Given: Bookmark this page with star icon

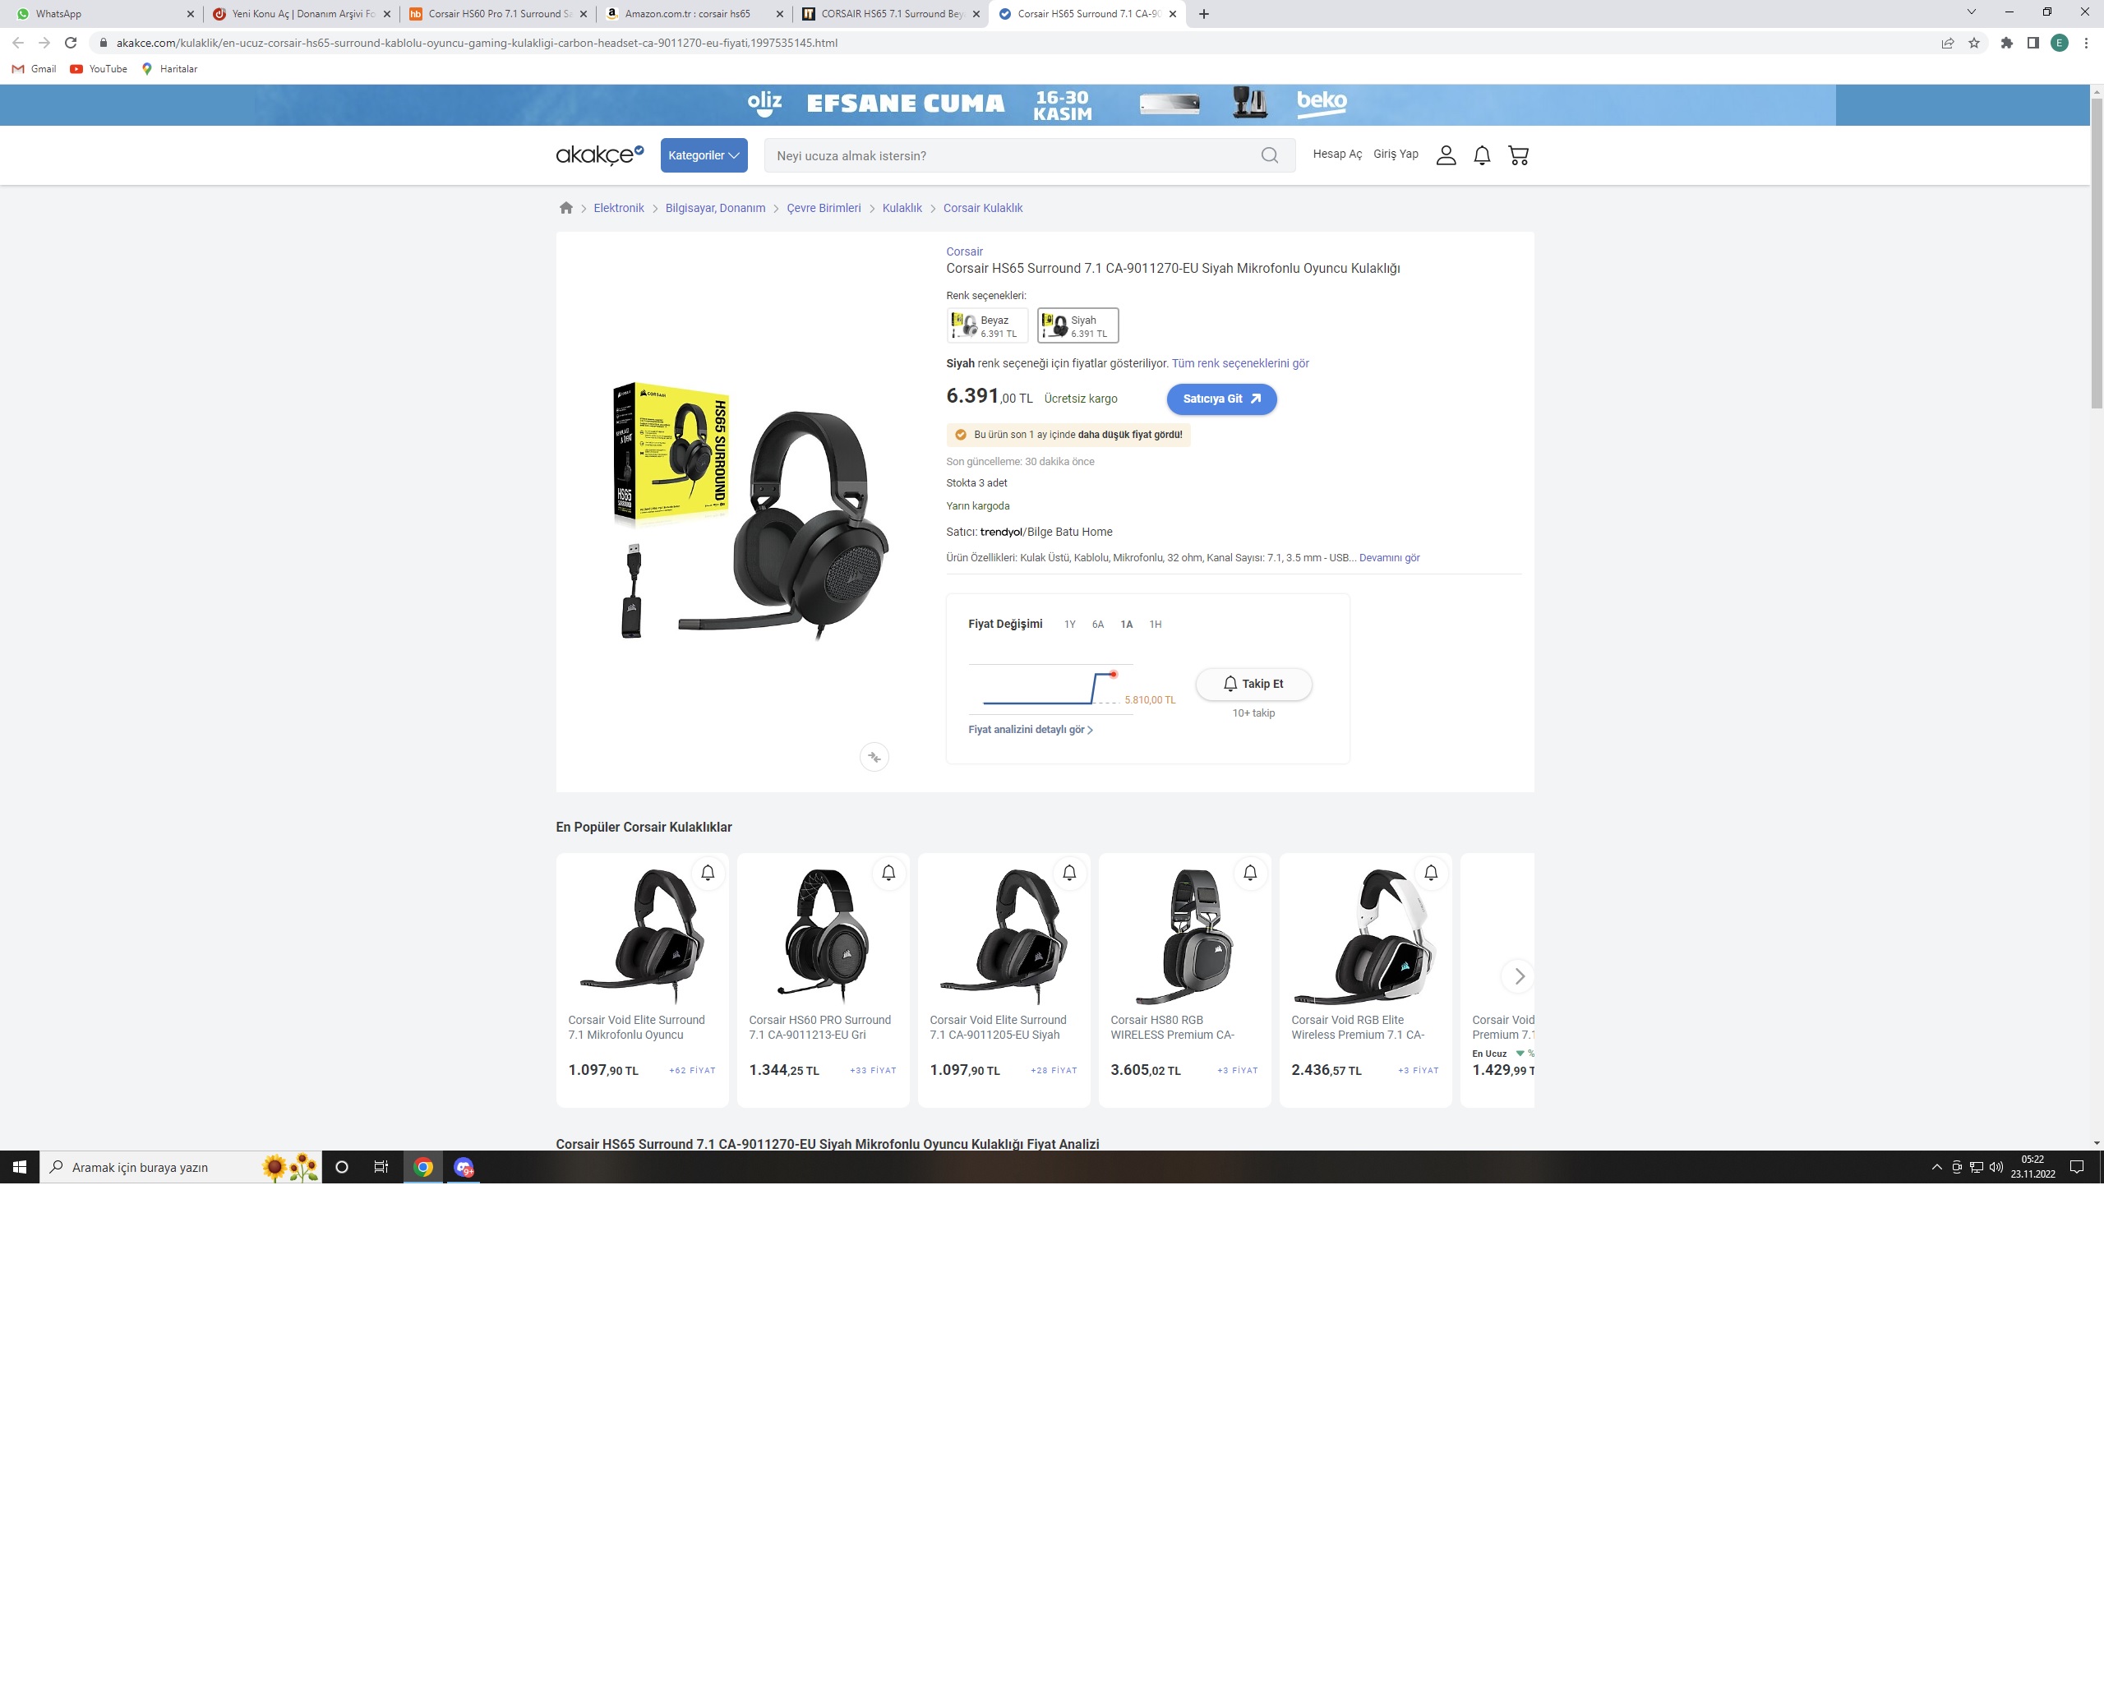Looking at the screenshot, I should [x=1974, y=43].
